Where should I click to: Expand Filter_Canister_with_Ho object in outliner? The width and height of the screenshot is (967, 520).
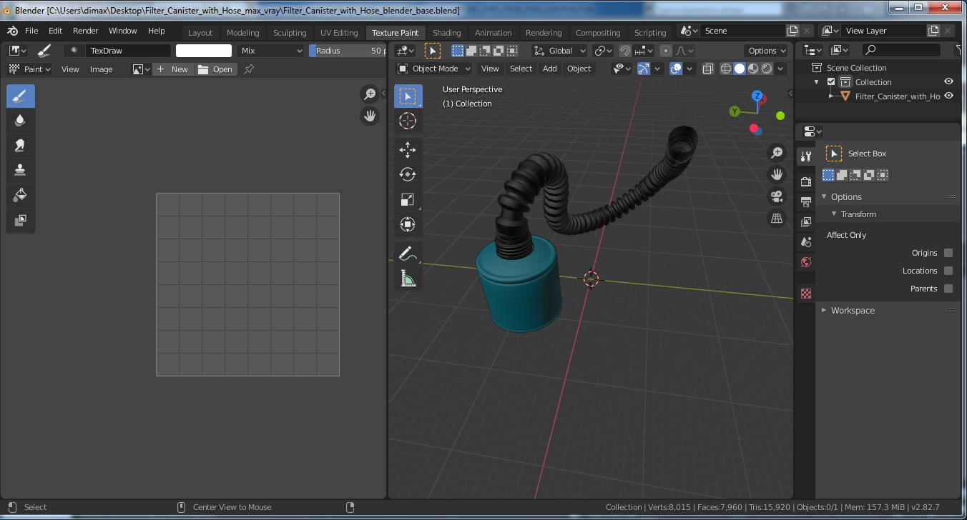click(831, 96)
